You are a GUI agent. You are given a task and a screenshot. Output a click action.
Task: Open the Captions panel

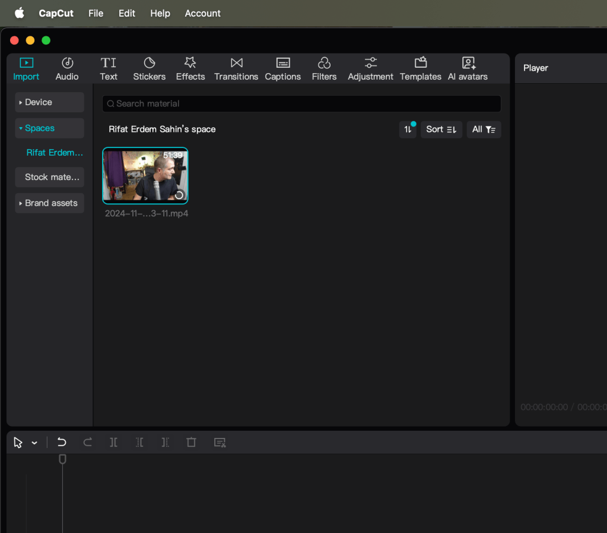(282, 68)
